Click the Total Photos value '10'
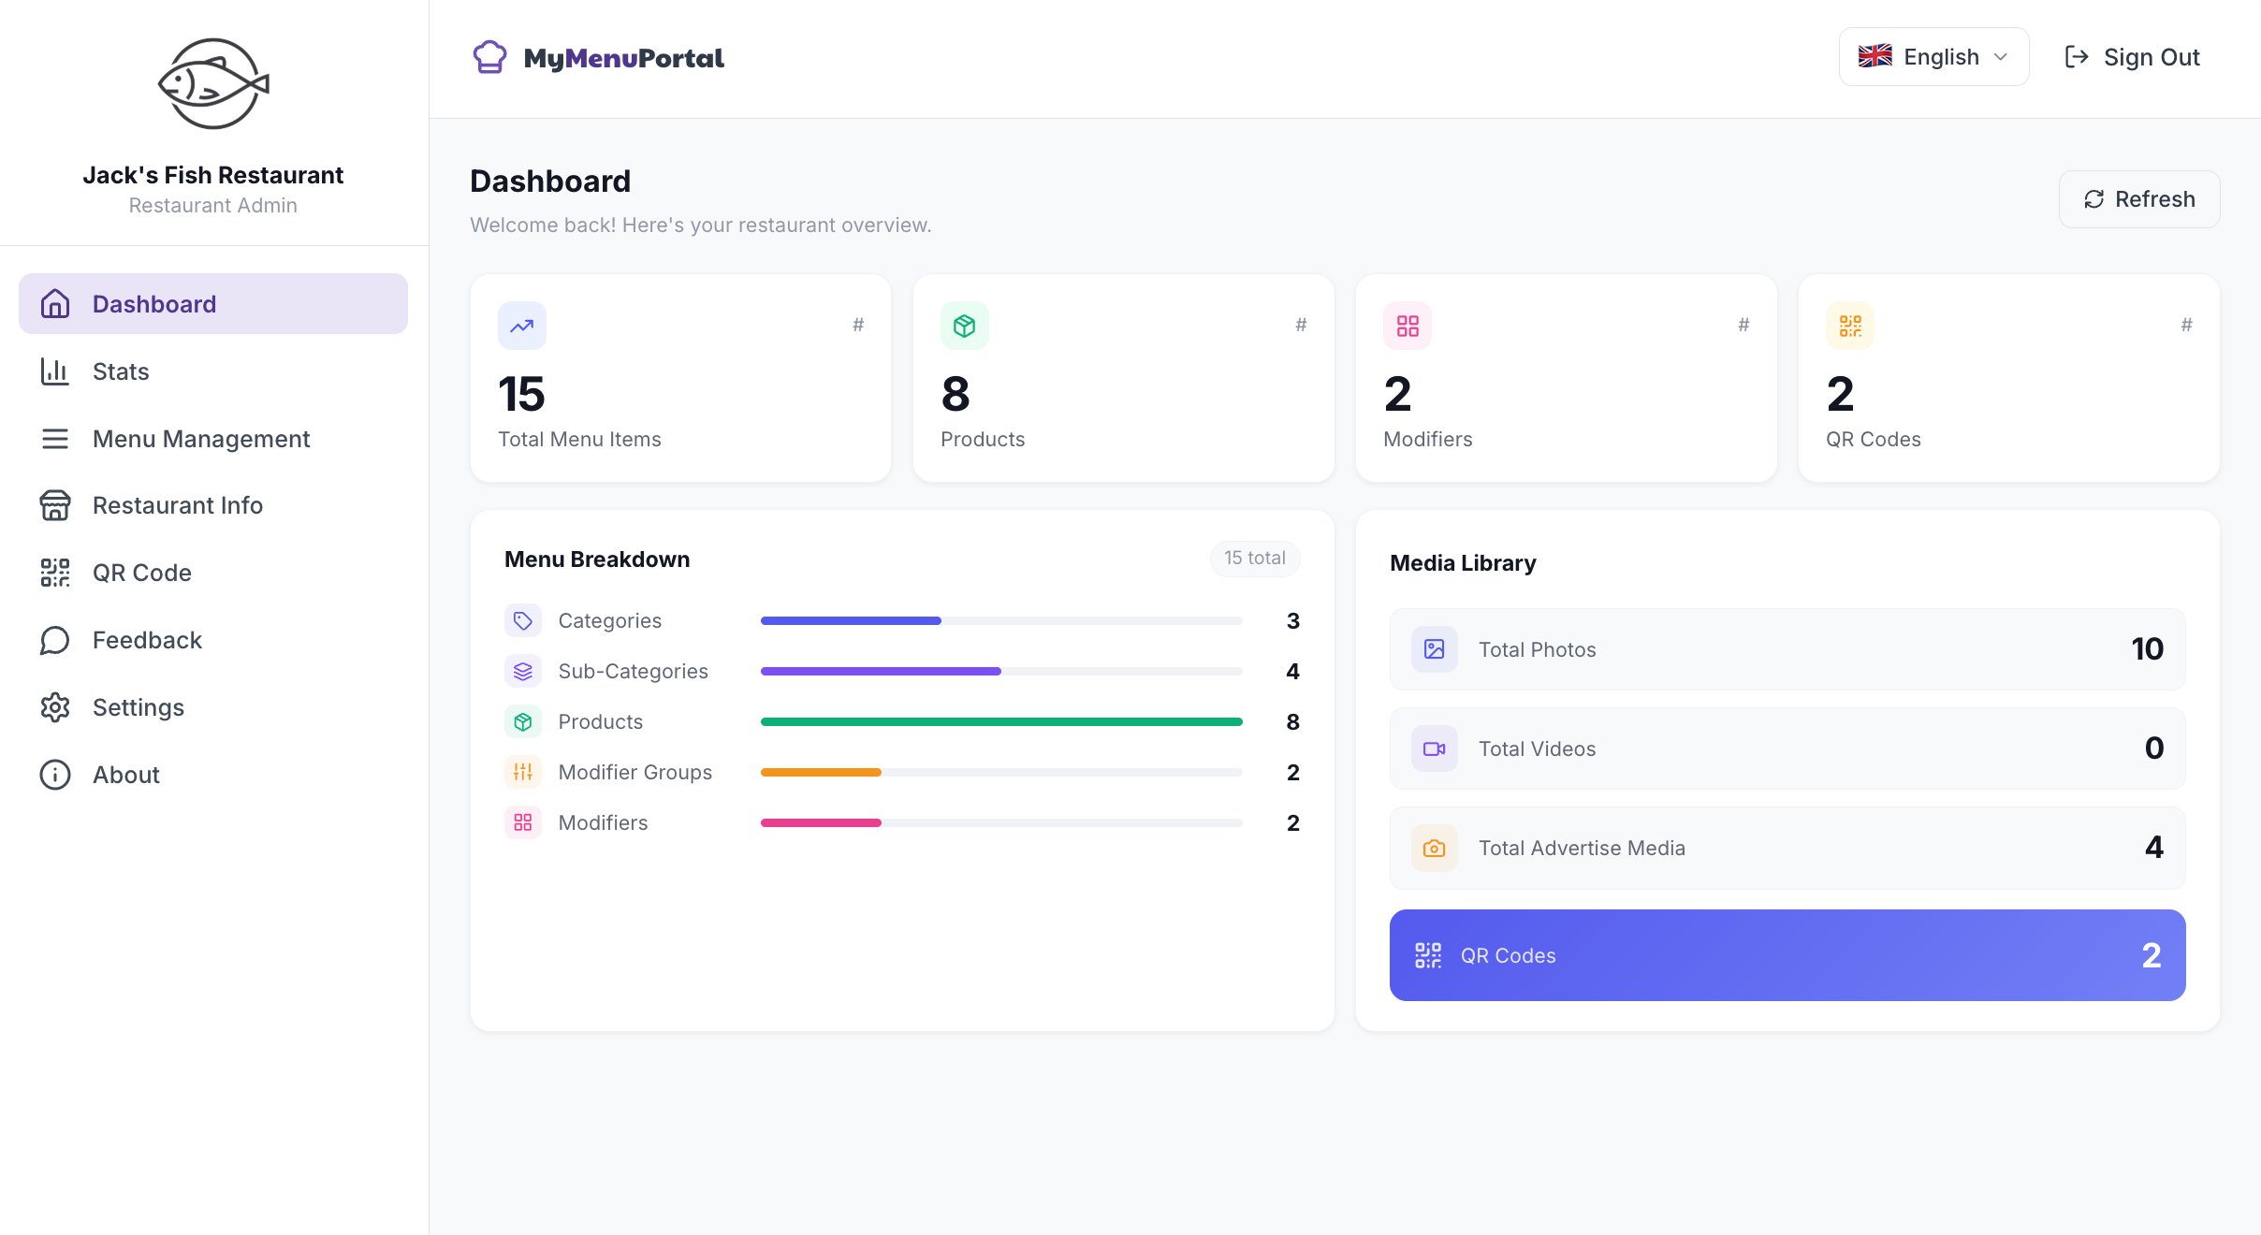 pyautogui.click(x=2147, y=649)
